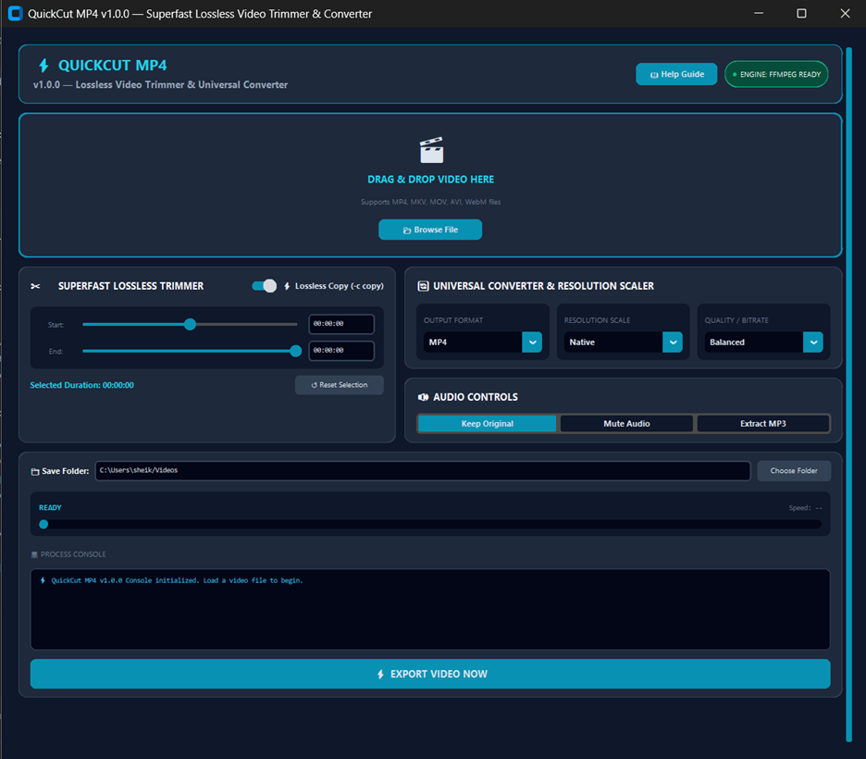Open the Quality Balanced dropdown
Image resolution: width=866 pixels, height=759 pixels.
(763, 342)
